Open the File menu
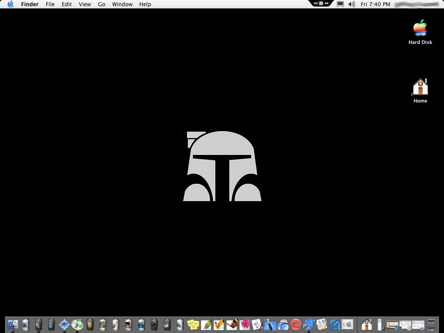 coord(50,4)
